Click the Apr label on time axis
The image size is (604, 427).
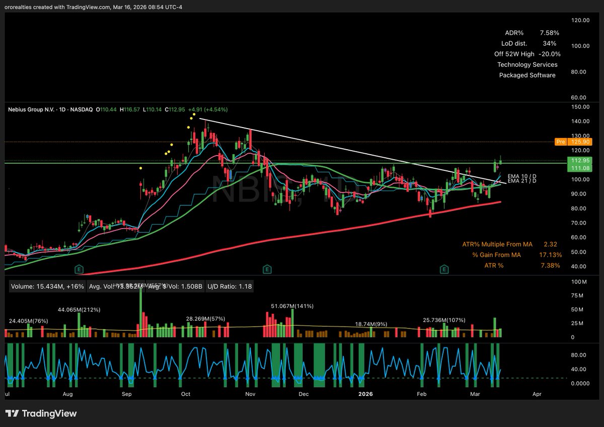click(x=537, y=394)
